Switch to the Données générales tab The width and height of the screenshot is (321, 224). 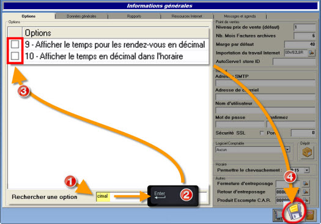[x=81, y=16]
